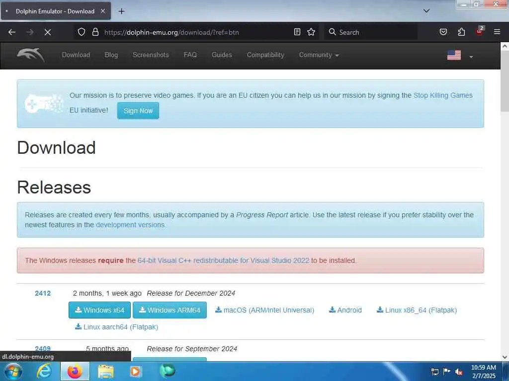The image size is (509, 381).
Task: Click the US flag language icon
Action: point(454,55)
